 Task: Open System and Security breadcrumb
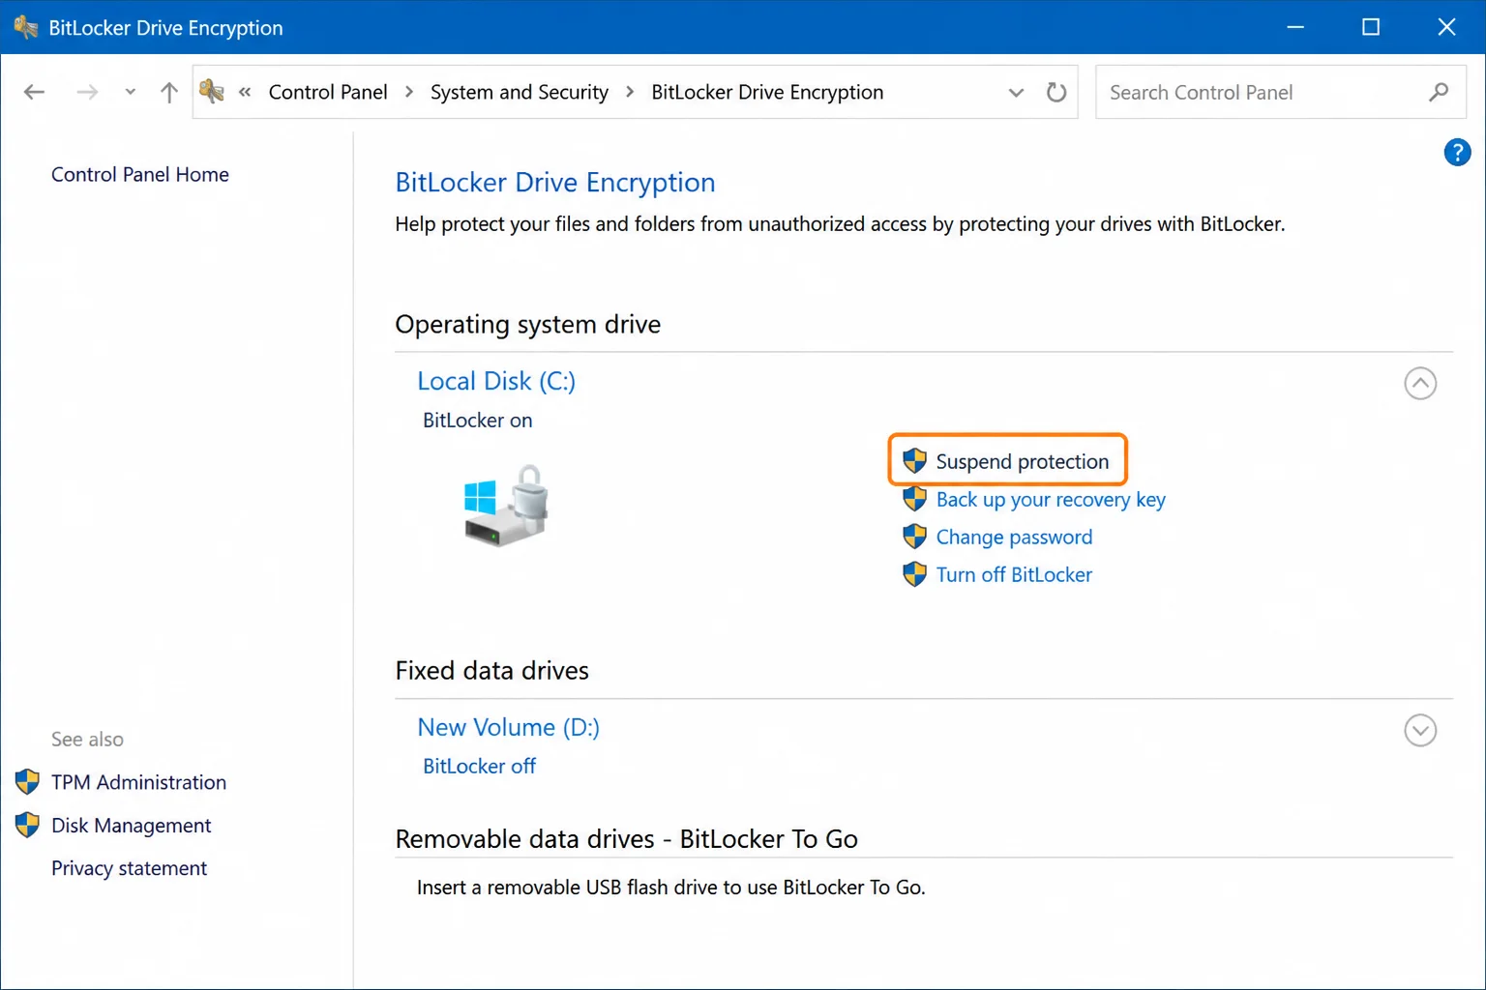(x=520, y=92)
